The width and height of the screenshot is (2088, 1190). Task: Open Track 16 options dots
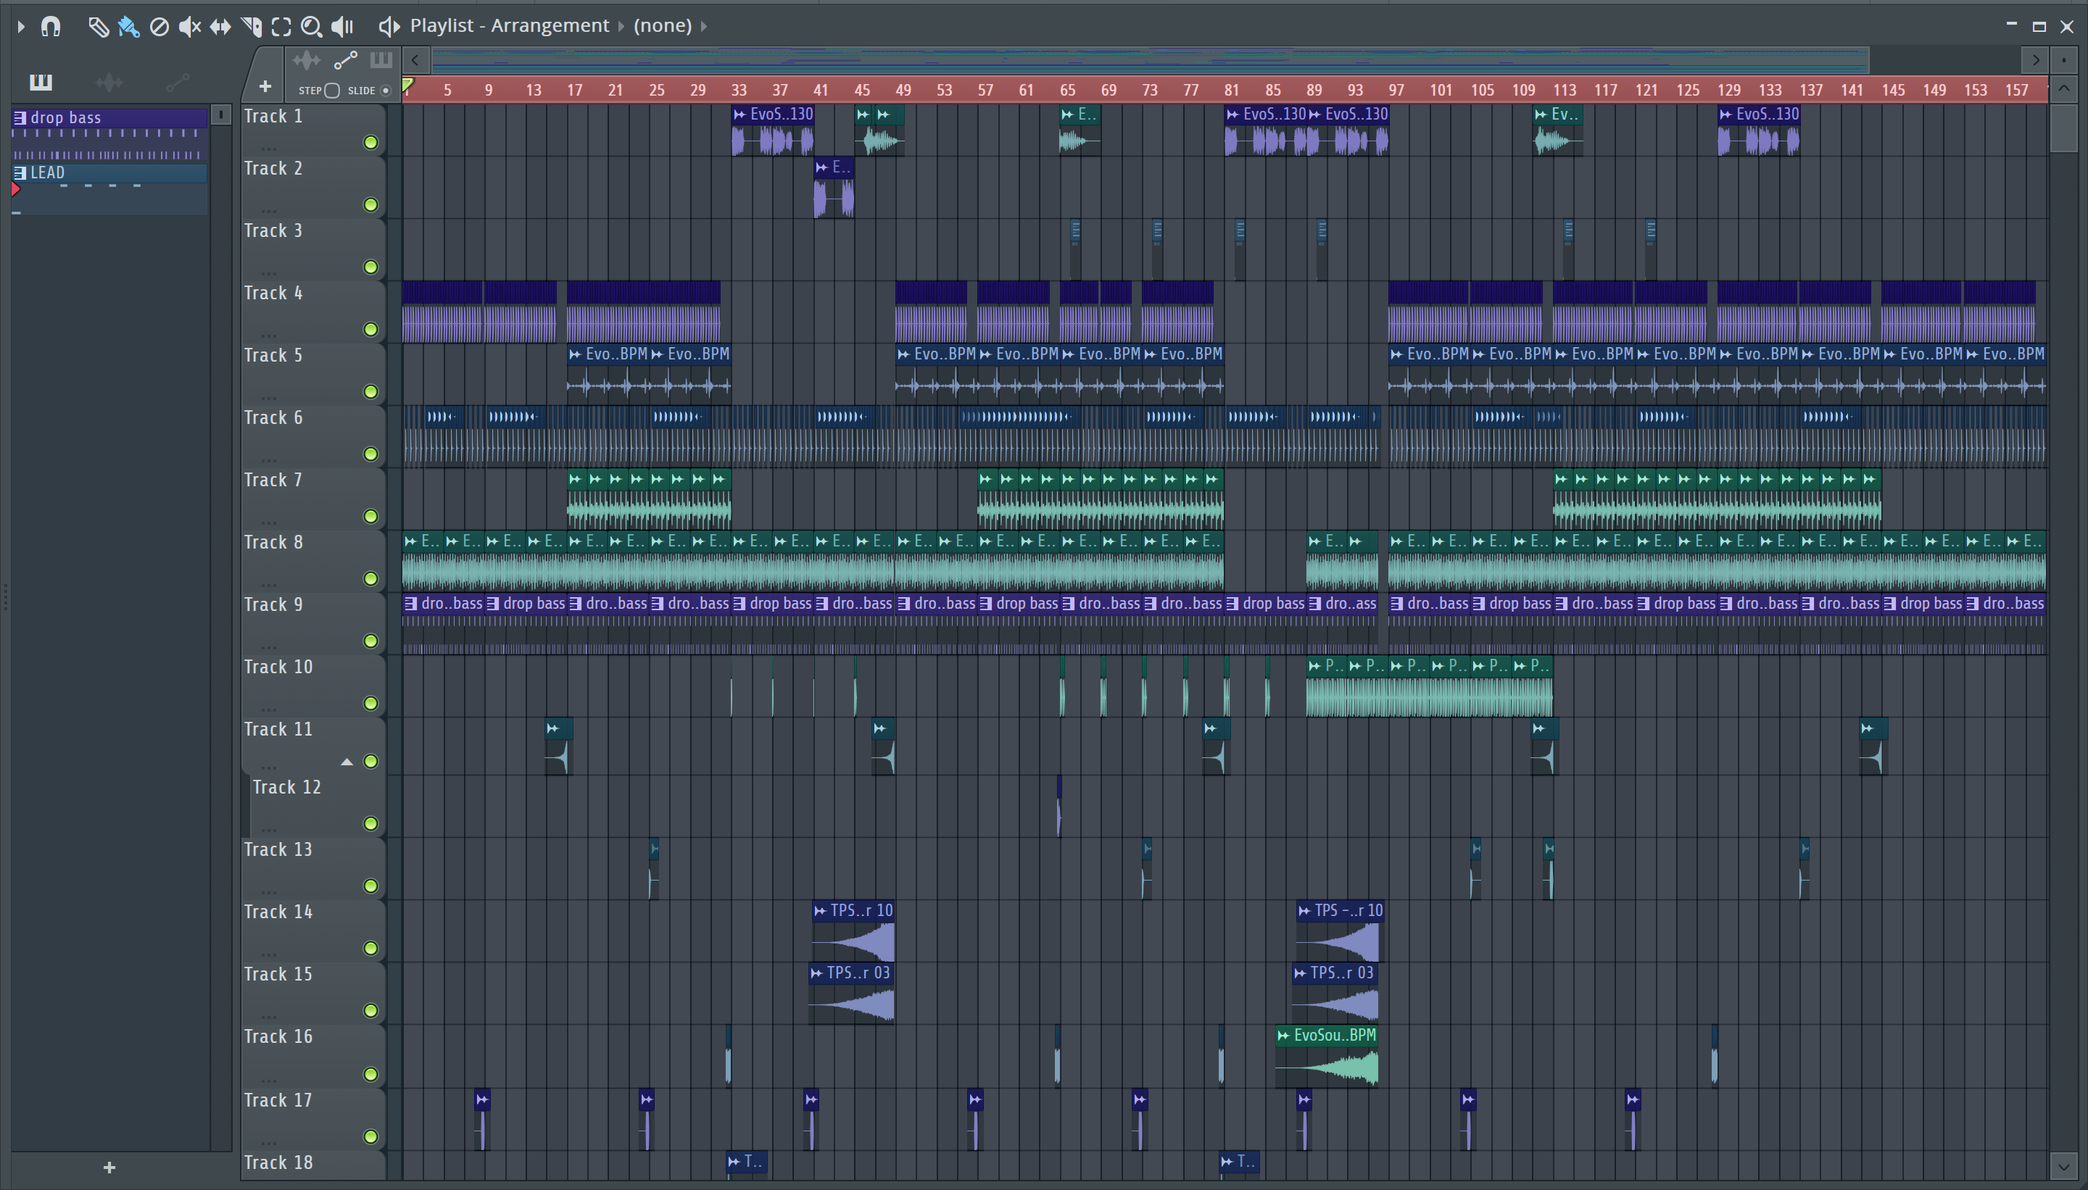(x=268, y=1081)
